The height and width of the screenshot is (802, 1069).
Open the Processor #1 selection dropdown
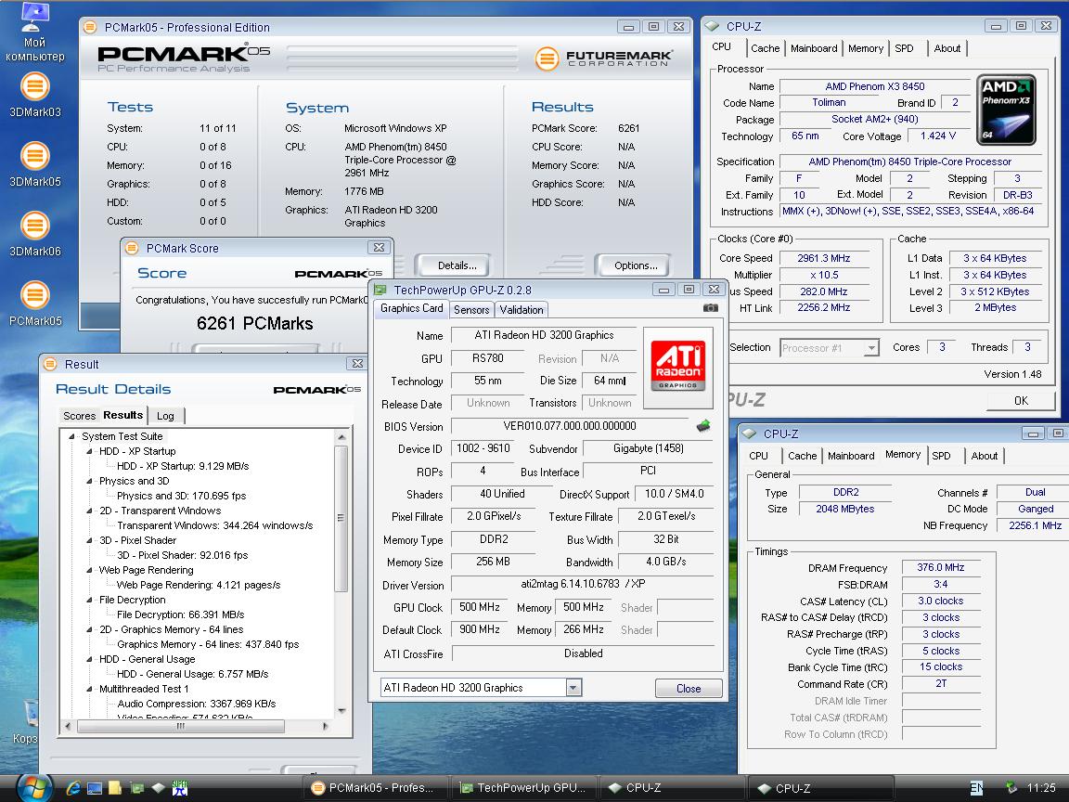(870, 348)
